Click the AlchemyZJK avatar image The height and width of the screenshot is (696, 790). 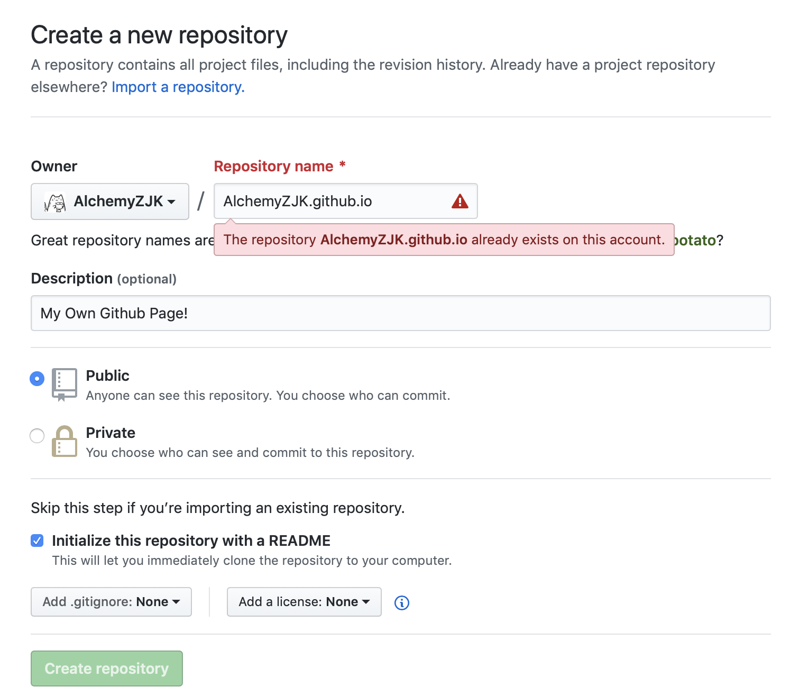click(x=55, y=202)
